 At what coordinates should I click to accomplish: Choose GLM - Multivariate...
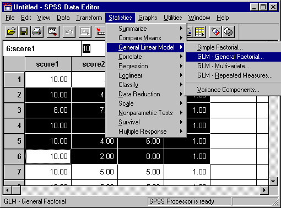pos(233,66)
